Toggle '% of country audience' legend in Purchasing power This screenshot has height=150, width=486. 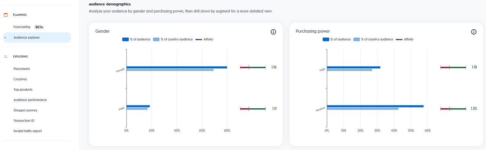pyautogui.click(x=373, y=39)
